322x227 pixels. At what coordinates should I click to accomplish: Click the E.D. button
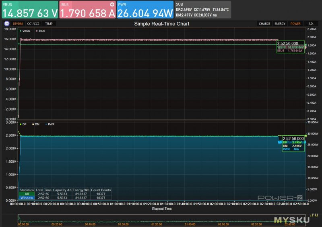point(311,24)
